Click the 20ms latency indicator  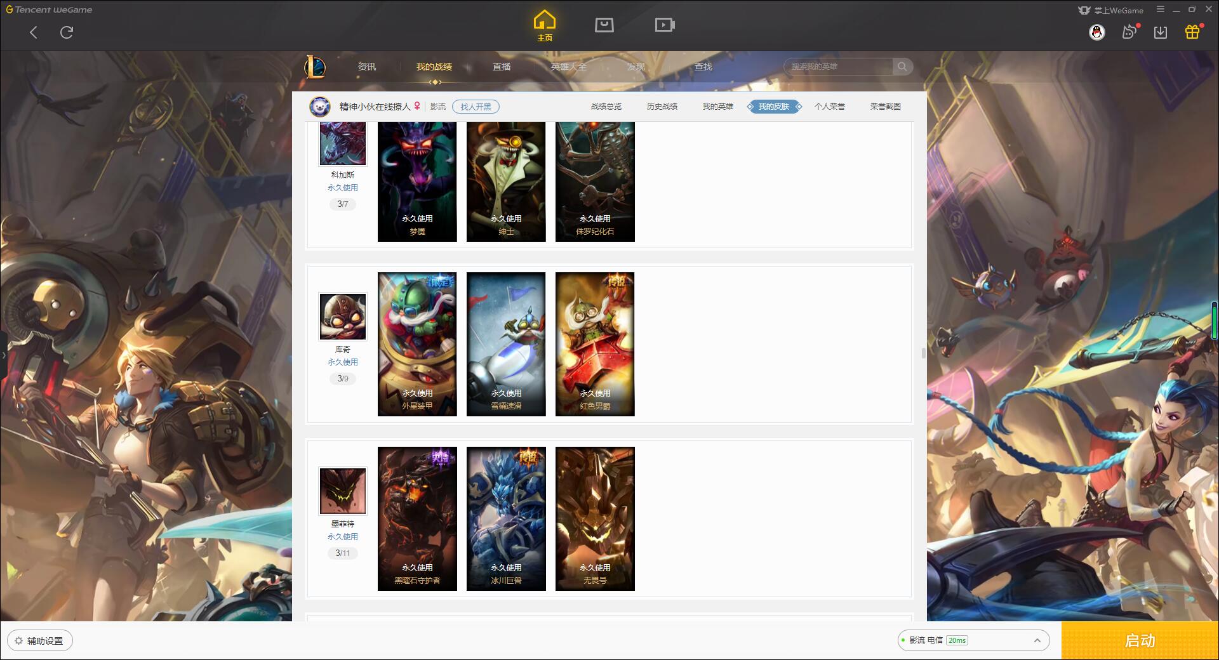[957, 640]
